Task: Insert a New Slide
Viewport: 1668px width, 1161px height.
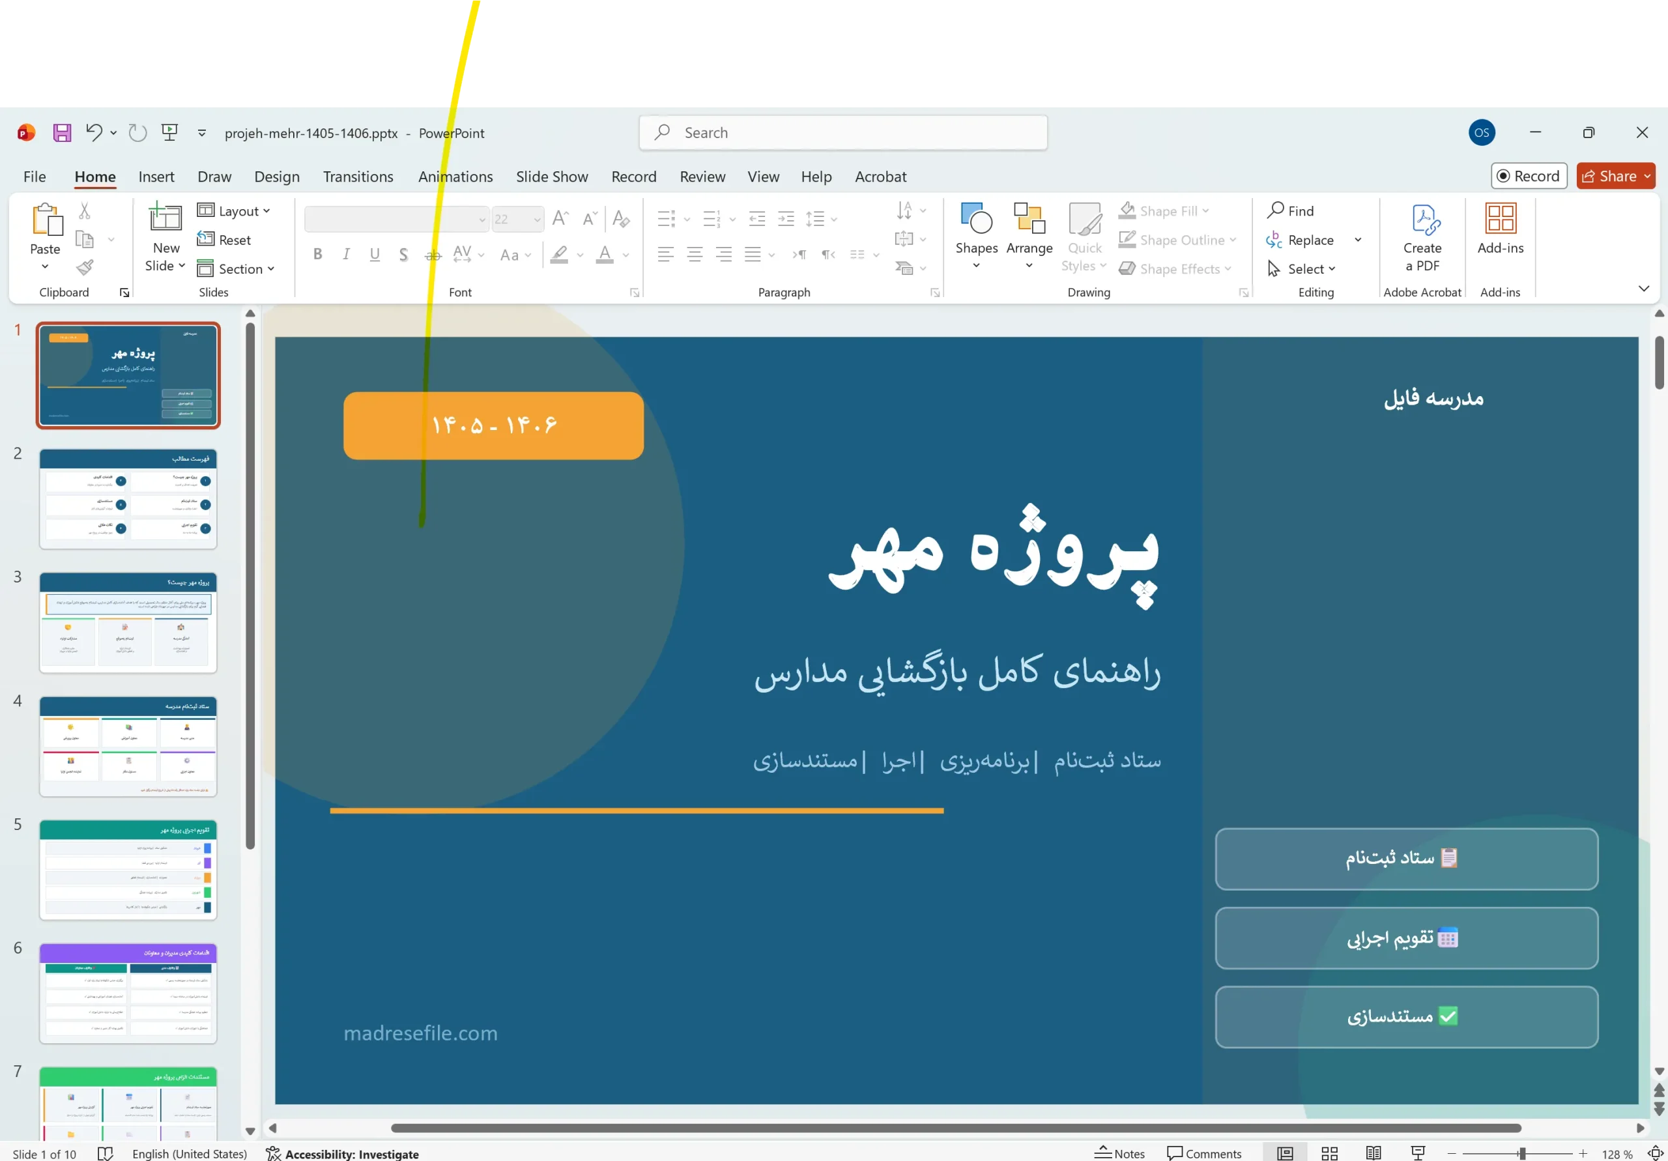Action: pyautogui.click(x=165, y=237)
